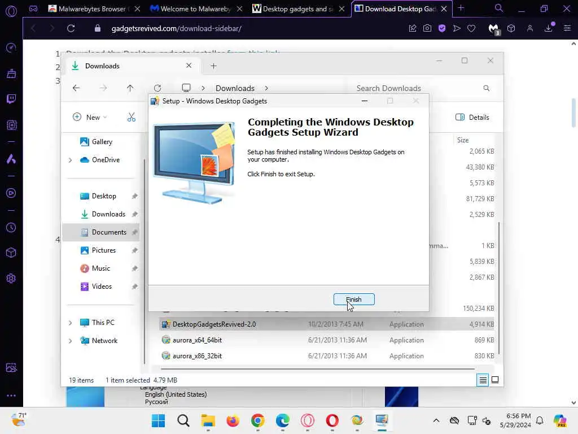
Task: Open Opera menu logo icon
Action: (x=11, y=11)
